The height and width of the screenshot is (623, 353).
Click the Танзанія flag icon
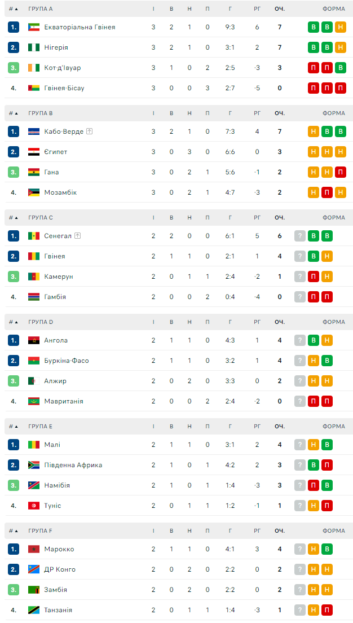point(34,610)
